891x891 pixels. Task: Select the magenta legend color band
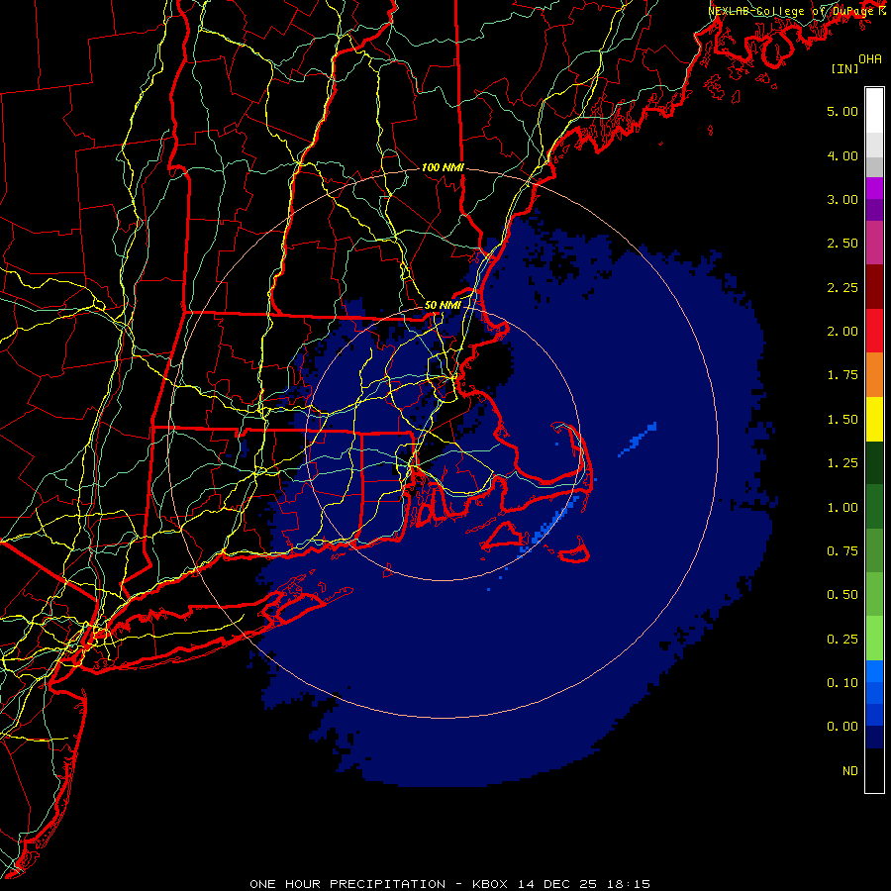tap(874, 188)
